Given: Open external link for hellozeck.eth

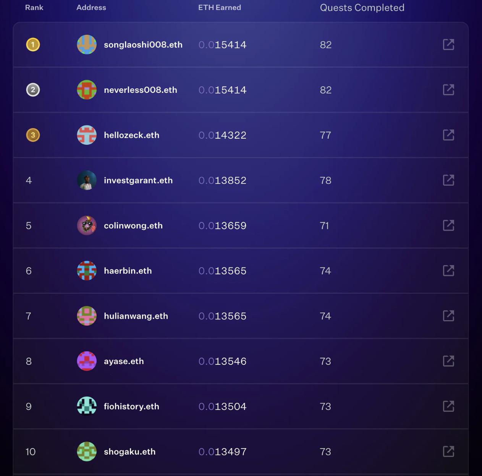Looking at the screenshot, I should 449,135.
